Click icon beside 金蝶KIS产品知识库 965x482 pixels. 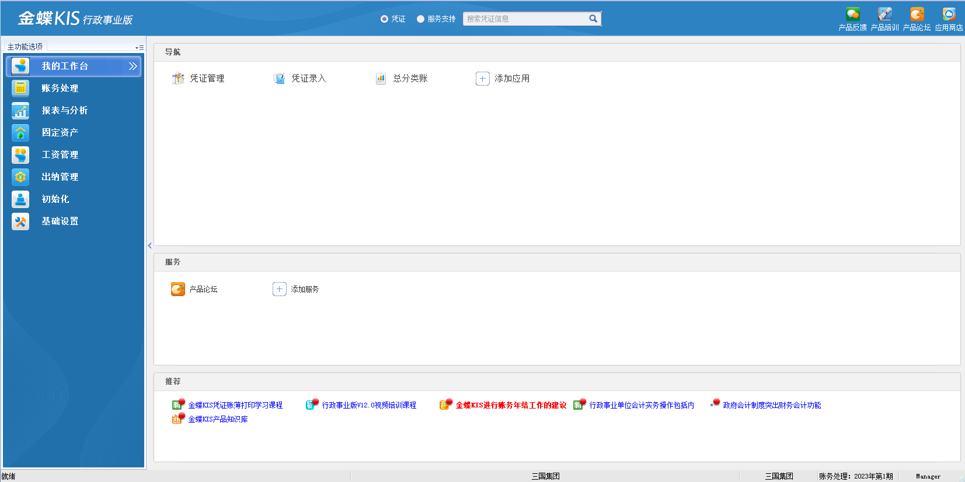[178, 418]
